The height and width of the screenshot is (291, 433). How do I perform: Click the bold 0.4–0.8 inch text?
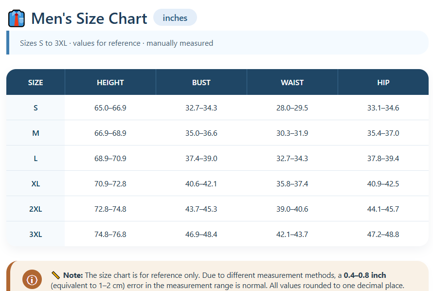[x=365, y=275]
